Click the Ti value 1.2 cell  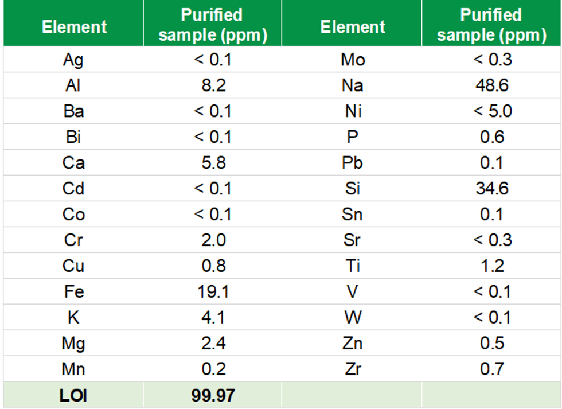pyautogui.click(x=491, y=266)
